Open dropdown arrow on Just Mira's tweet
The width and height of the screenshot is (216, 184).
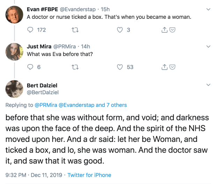click(209, 46)
